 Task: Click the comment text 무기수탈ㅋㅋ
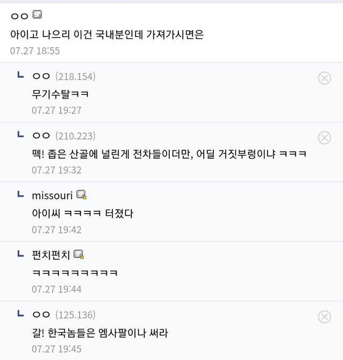pos(60,94)
